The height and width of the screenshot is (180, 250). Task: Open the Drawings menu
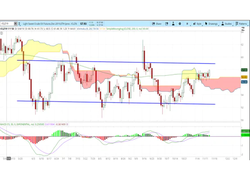point(211,24)
